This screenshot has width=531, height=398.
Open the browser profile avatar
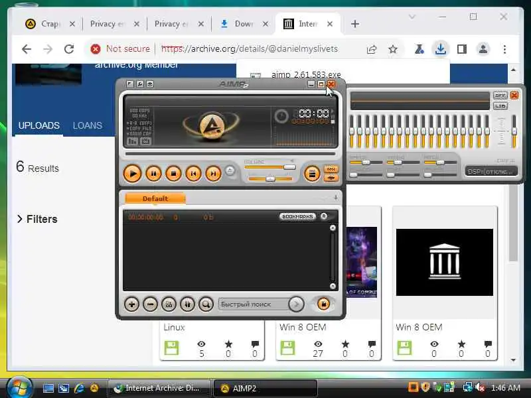pos(483,49)
